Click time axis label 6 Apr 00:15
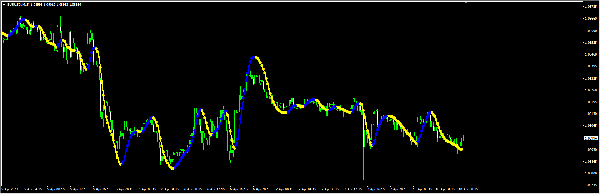 pyautogui.click(x=147, y=189)
